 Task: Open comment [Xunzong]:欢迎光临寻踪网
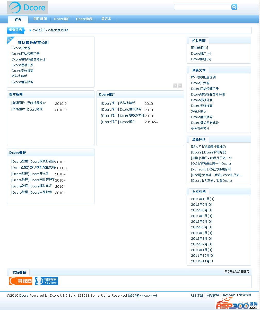[211, 169]
